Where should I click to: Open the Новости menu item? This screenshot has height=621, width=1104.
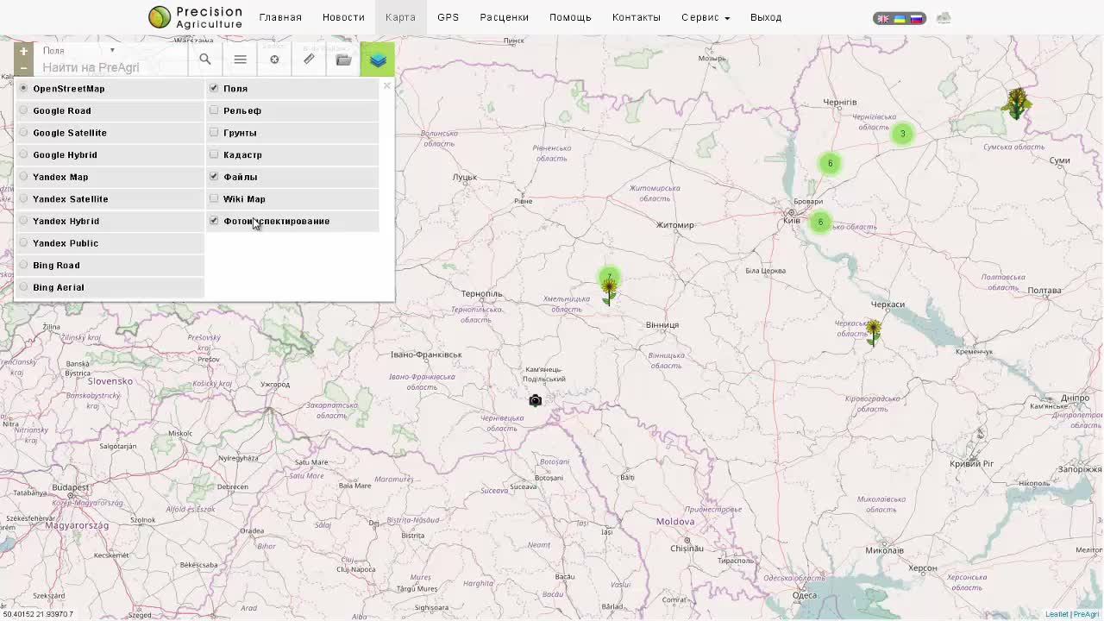coord(343,17)
